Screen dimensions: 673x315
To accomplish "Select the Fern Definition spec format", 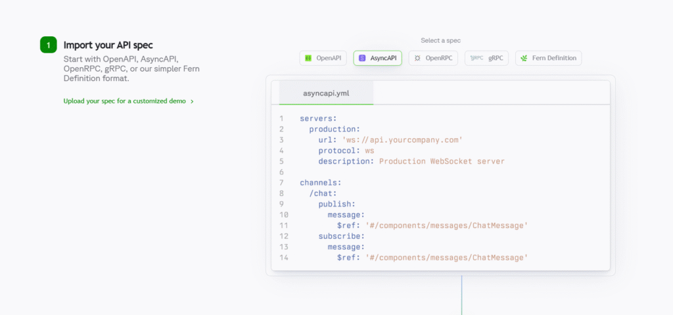I will pyautogui.click(x=548, y=59).
